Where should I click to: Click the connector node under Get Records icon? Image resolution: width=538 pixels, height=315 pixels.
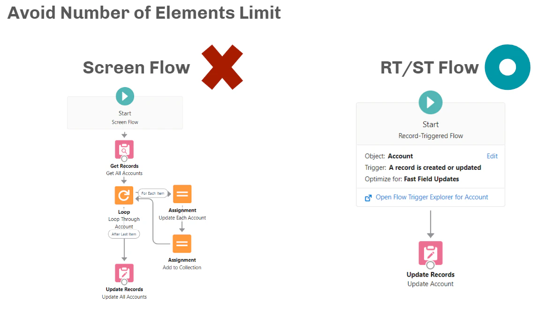[x=124, y=159]
